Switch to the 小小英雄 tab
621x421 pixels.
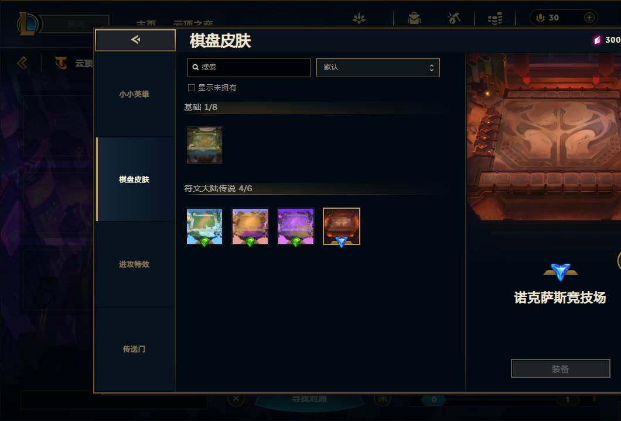134,94
